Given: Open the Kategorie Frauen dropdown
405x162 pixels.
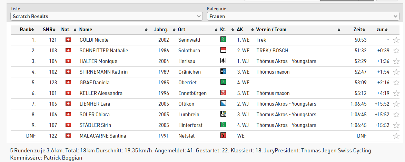Looking at the screenshot, I should click(x=303, y=17).
